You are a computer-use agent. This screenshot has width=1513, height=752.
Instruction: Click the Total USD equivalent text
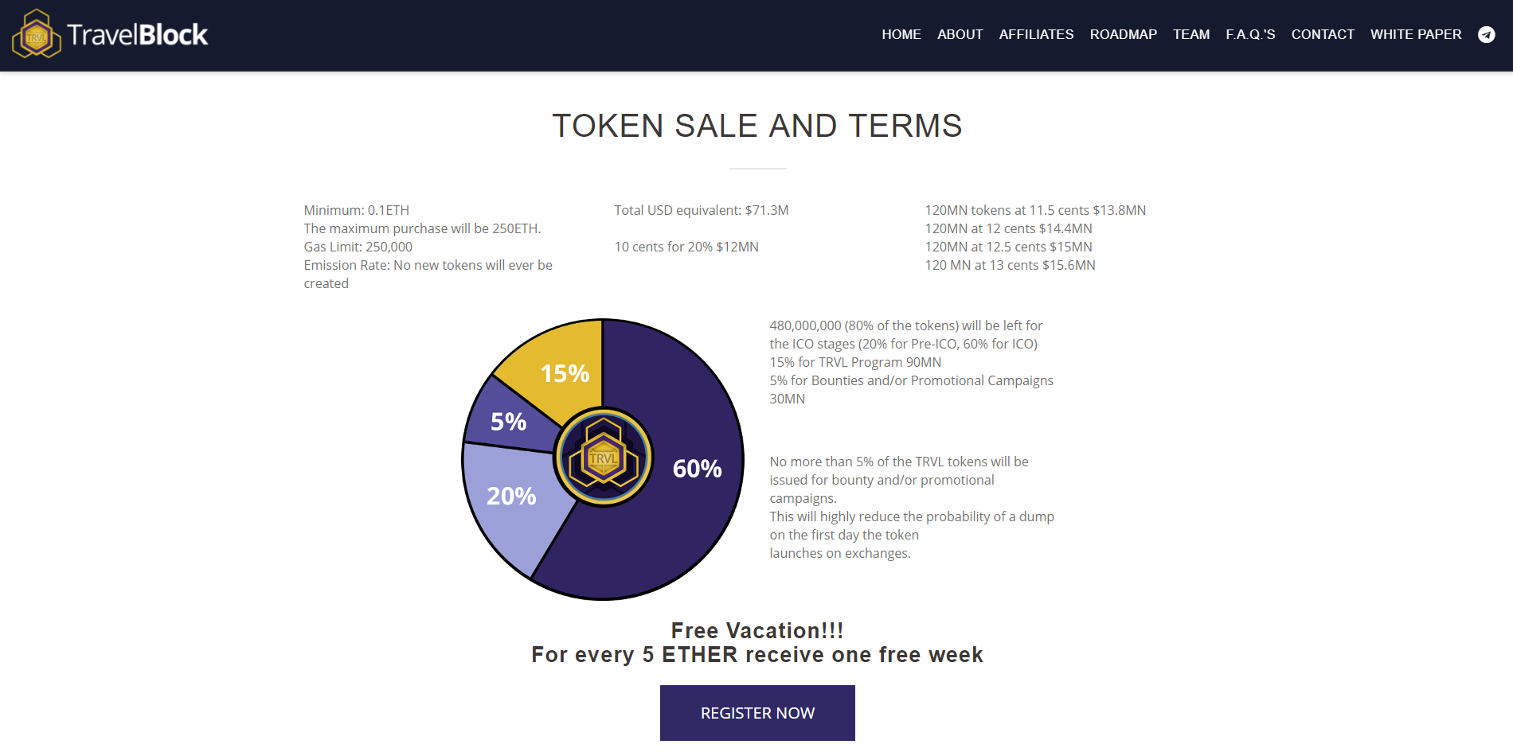(x=701, y=210)
